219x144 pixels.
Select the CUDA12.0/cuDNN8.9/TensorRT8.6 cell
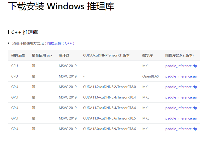click(x=109, y=129)
